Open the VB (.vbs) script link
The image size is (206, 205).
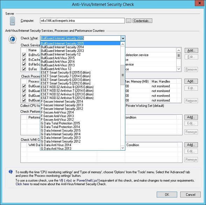(x=65, y=180)
